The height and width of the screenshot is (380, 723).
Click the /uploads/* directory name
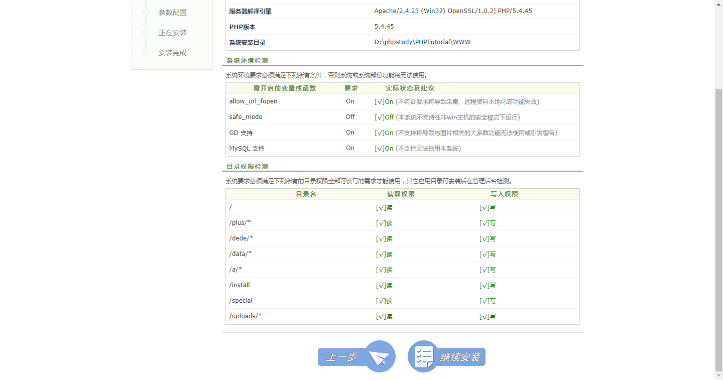[246, 316]
